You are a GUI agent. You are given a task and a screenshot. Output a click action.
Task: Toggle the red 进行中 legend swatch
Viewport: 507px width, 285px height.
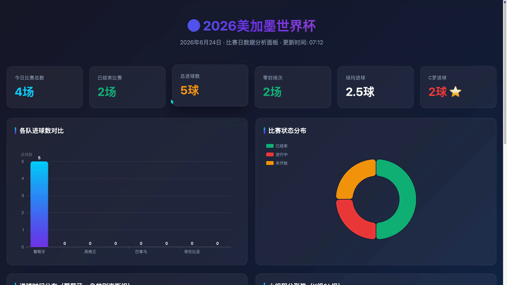[x=270, y=155]
